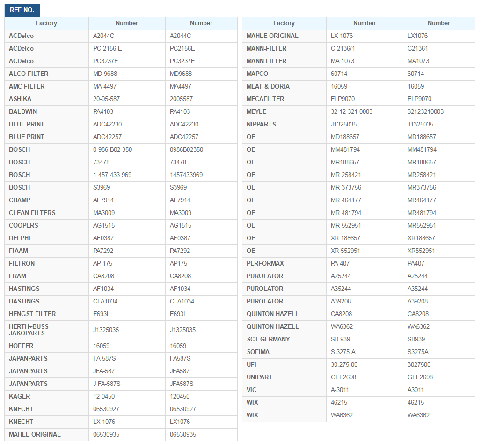The width and height of the screenshot is (481, 444).
Task: Select the DELPHI factory cell
Action: tap(47, 238)
